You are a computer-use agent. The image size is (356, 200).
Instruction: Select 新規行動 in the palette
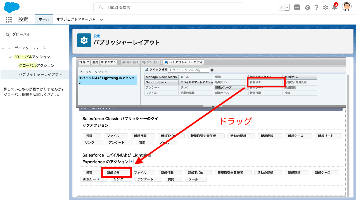coord(265,93)
